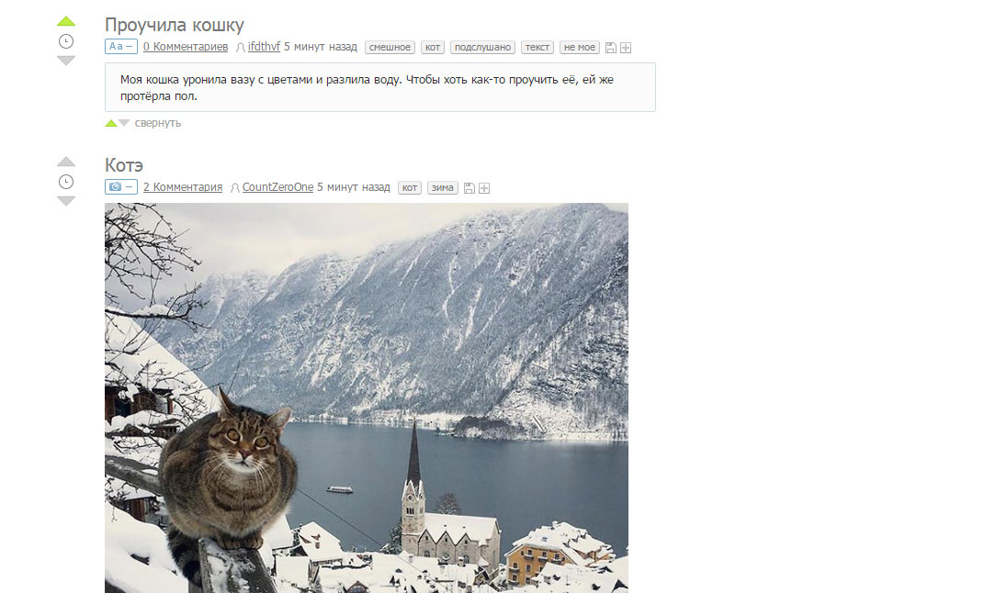This screenshot has height=593, width=1007.
Task: Click small green up arrow near 'свернуть'
Action: (111, 123)
